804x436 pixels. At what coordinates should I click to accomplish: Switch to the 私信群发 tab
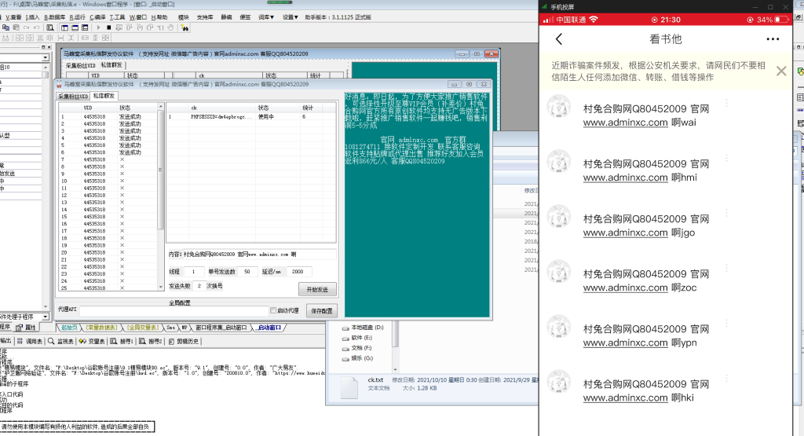click(x=104, y=95)
